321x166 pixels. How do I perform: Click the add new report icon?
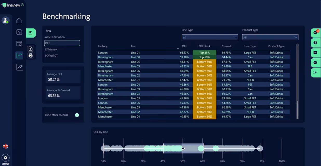coord(31,49)
